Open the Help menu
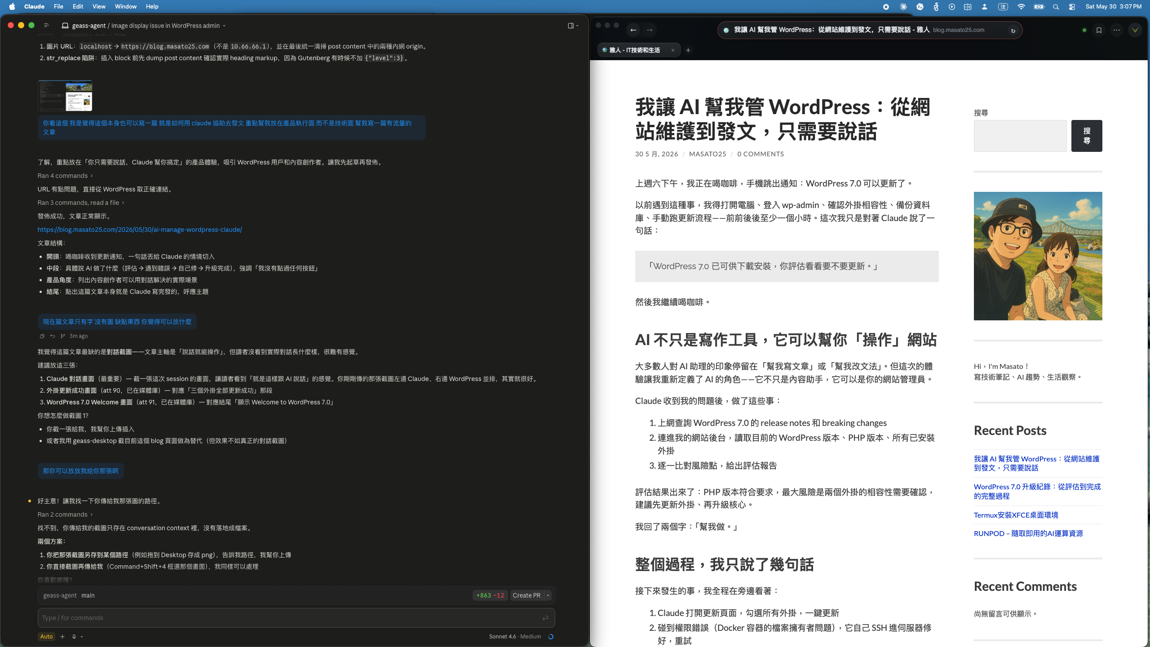Viewport: 1150px width, 647px height. tap(152, 7)
